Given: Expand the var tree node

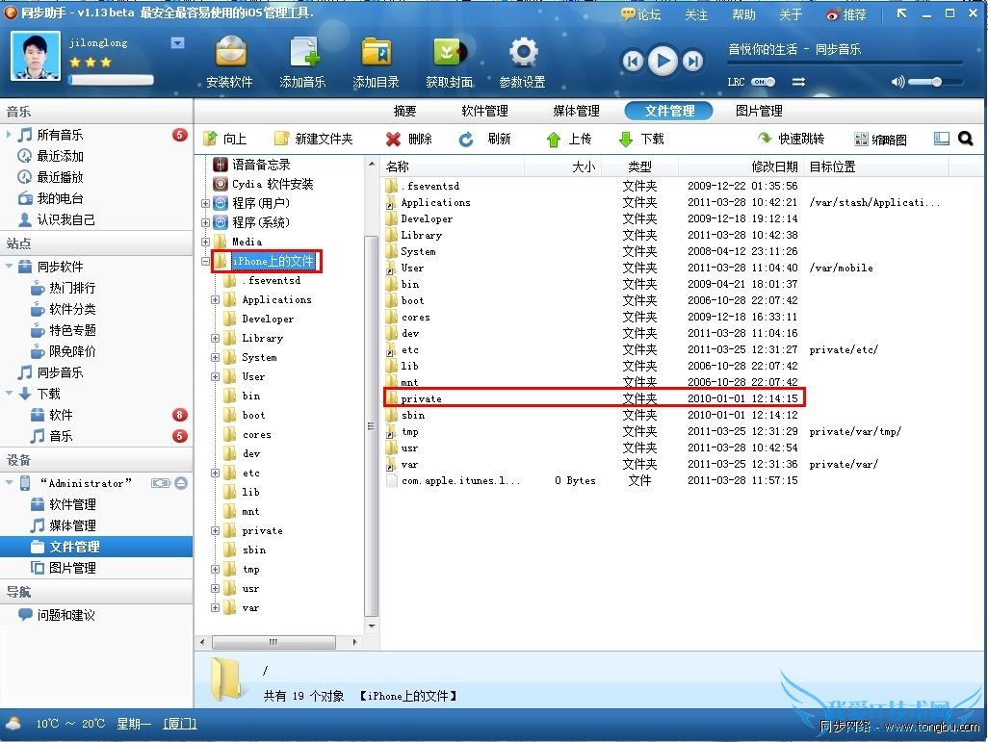Looking at the screenshot, I should 215,608.
